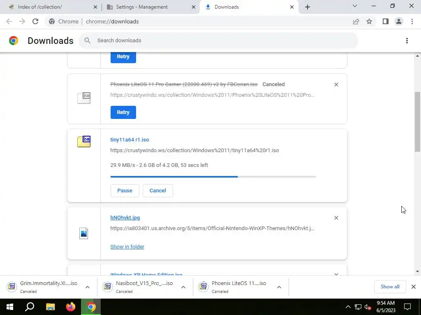The image size is (421, 315).
Task: Remove Phoenix LiteOS entry from list
Action: click(x=336, y=84)
